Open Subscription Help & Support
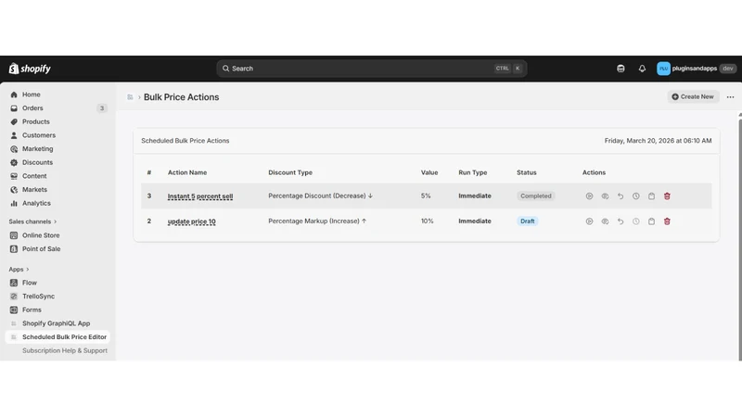 [x=65, y=351]
